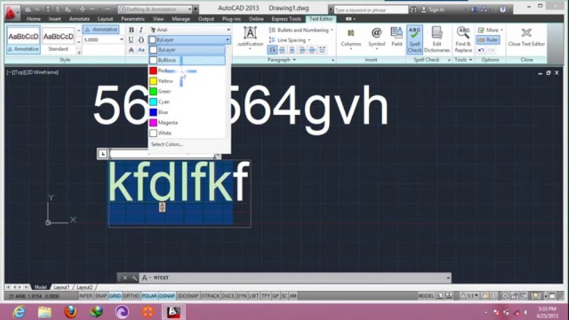Viewport: 569px width, 320px height.
Task: Click the Help question mark icon
Action: click(503, 9)
